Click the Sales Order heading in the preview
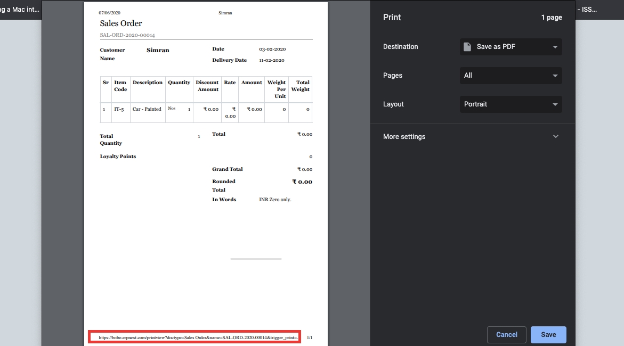Viewport: 624px width, 346px height. coord(121,23)
